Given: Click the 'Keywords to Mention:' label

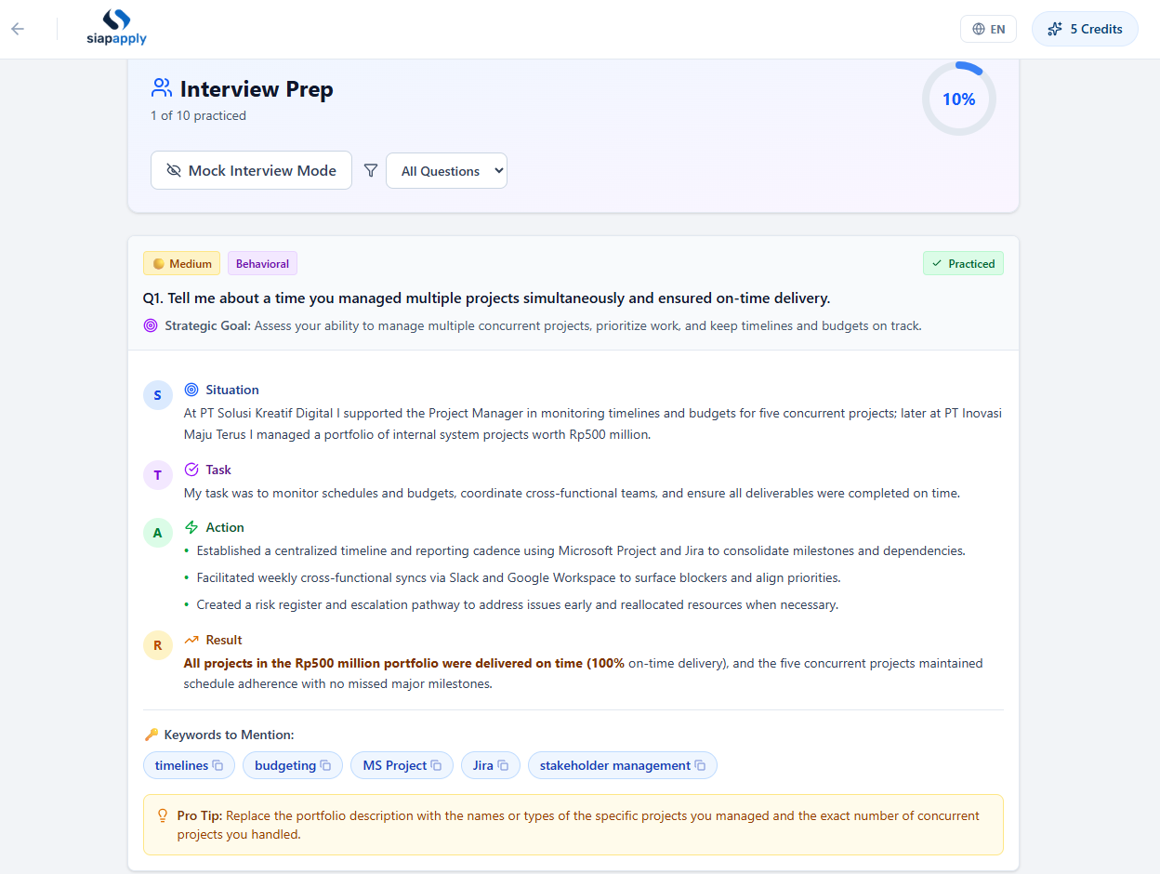Looking at the screenshot, I should (229, 735).
